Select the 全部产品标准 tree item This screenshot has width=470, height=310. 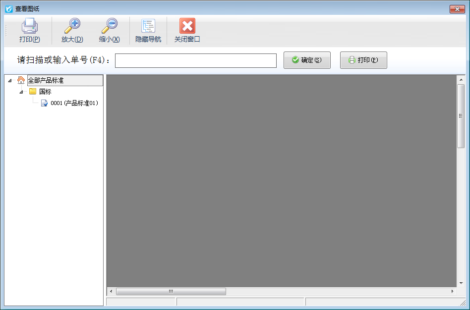point(46,80)
